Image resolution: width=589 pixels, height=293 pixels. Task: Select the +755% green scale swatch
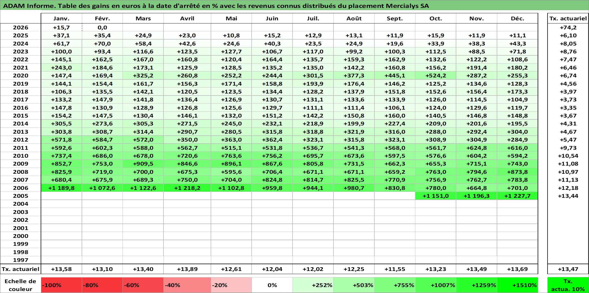pyautogui.click(x=395, y=285)
